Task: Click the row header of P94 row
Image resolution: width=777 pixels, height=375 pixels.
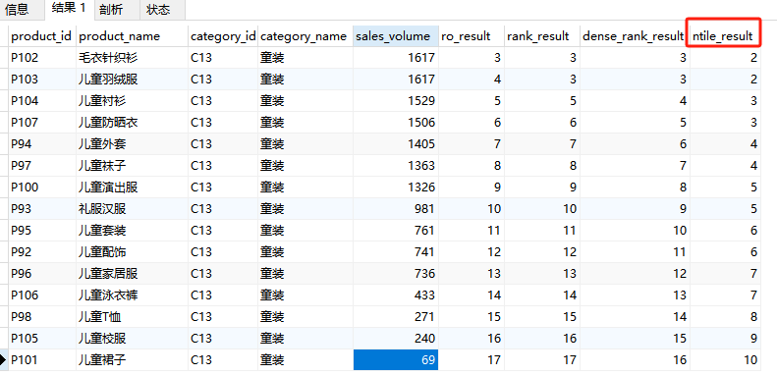Action: (x=4, y=144)
